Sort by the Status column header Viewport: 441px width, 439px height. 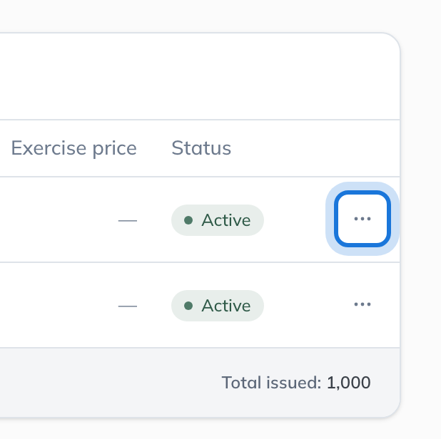click(201, 148)
